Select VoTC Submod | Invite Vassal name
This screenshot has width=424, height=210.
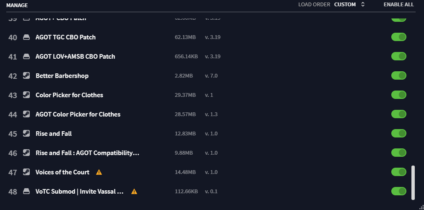click(x=80, y=192)
